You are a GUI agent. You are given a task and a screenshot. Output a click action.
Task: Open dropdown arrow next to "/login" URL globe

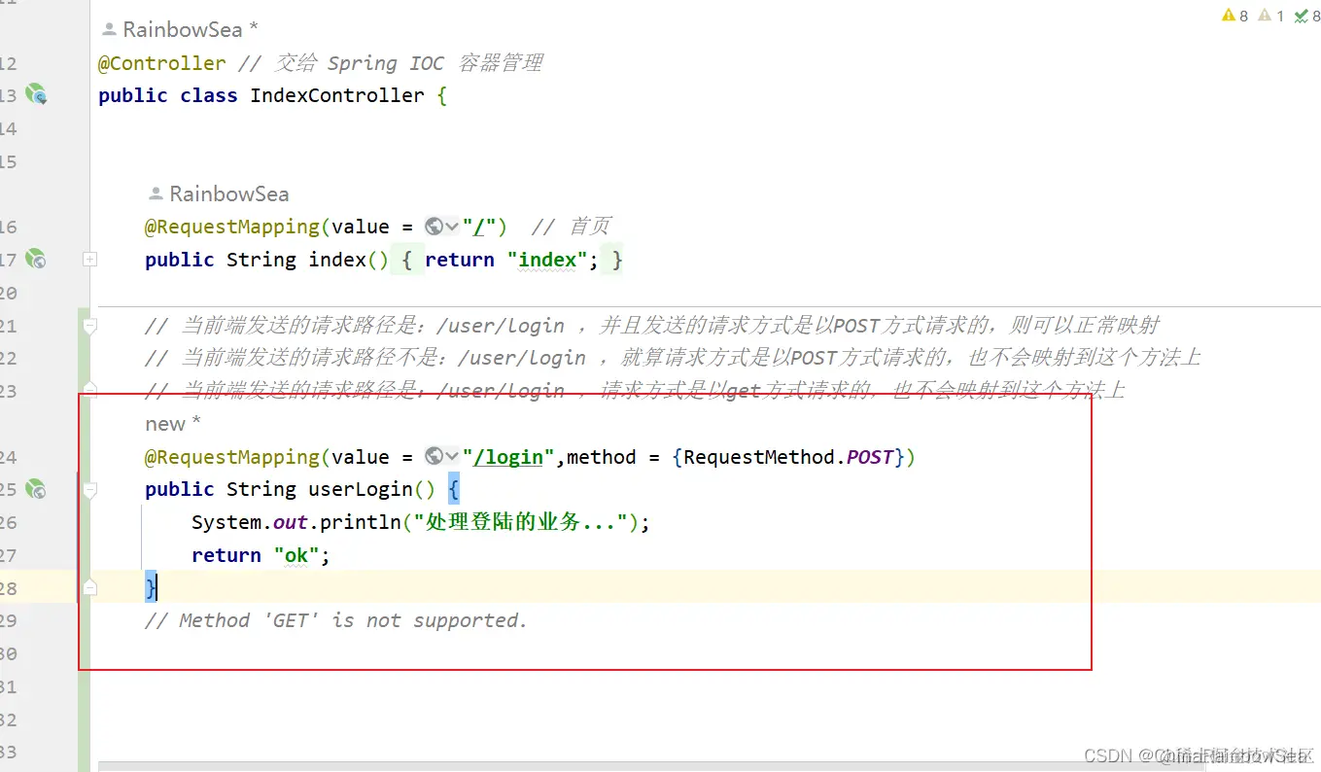(452, 456)
